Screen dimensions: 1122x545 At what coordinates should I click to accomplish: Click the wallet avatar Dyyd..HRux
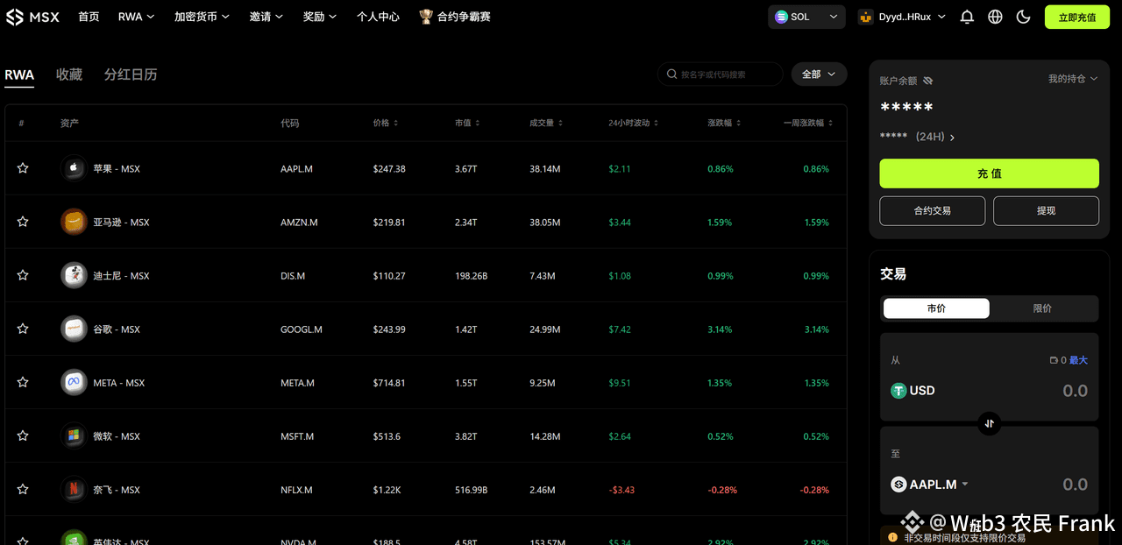[x=866, y=17]
